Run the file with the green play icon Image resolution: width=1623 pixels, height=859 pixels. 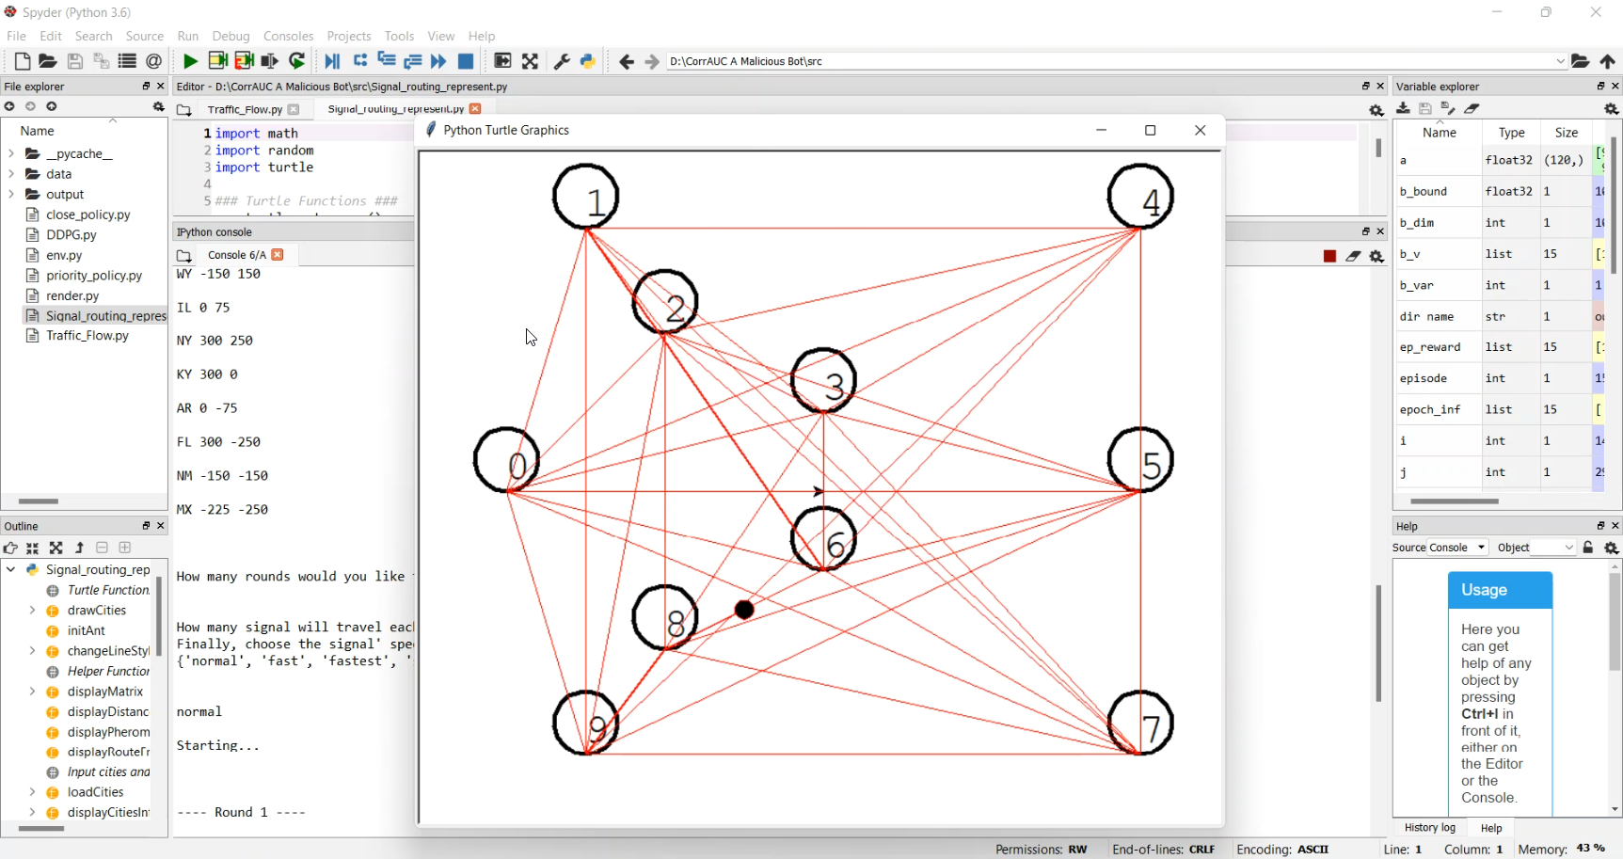coord(190,61)
